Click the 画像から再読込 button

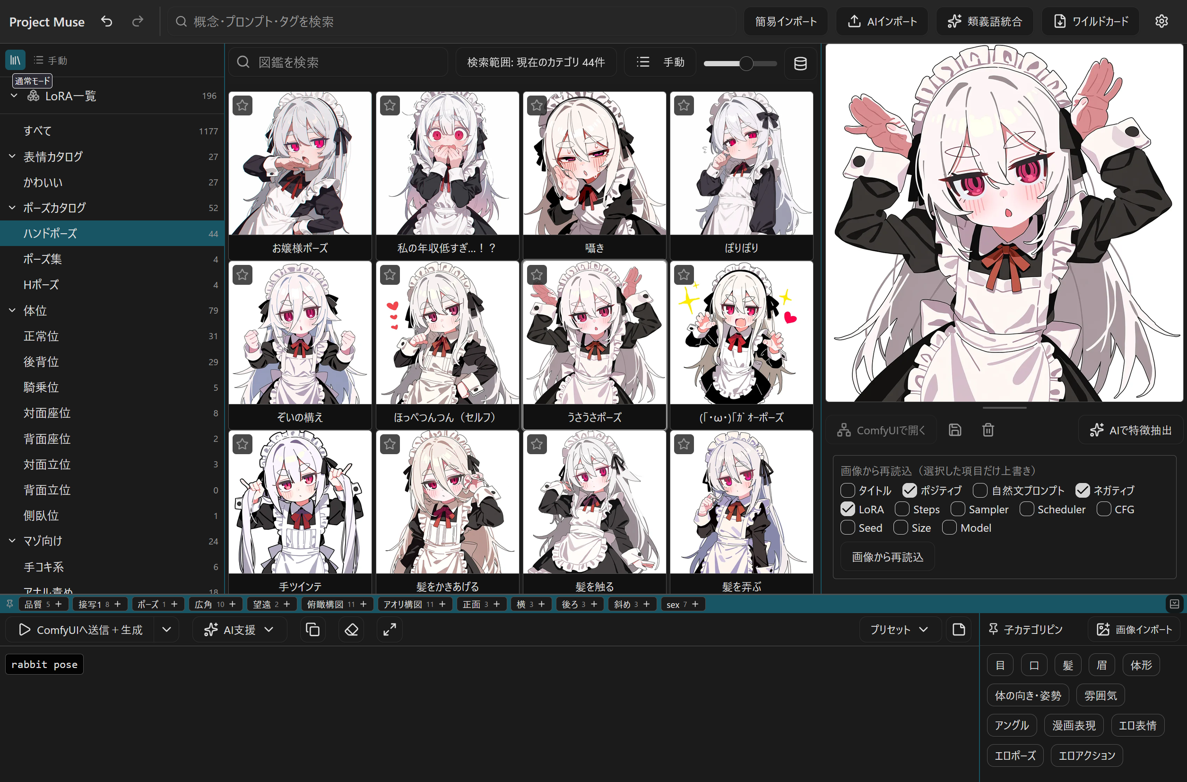[887, 557]
